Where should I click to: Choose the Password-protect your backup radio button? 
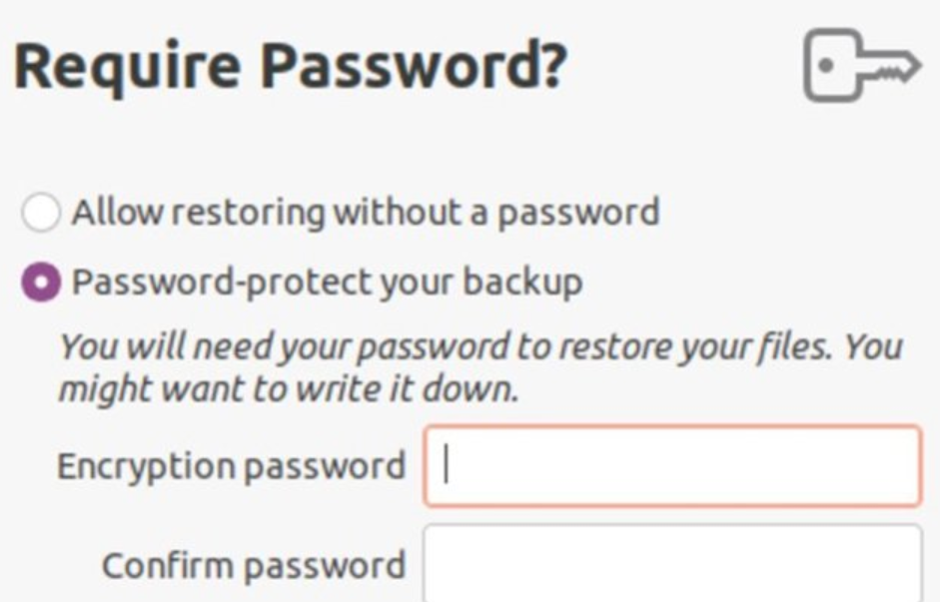pyautogui.click(x=41, y=283)
